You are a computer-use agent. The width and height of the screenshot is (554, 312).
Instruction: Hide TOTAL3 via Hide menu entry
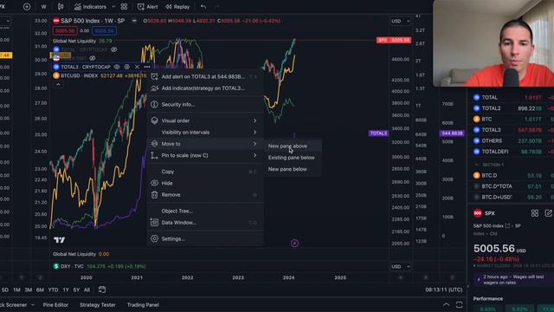pos(205,183)
